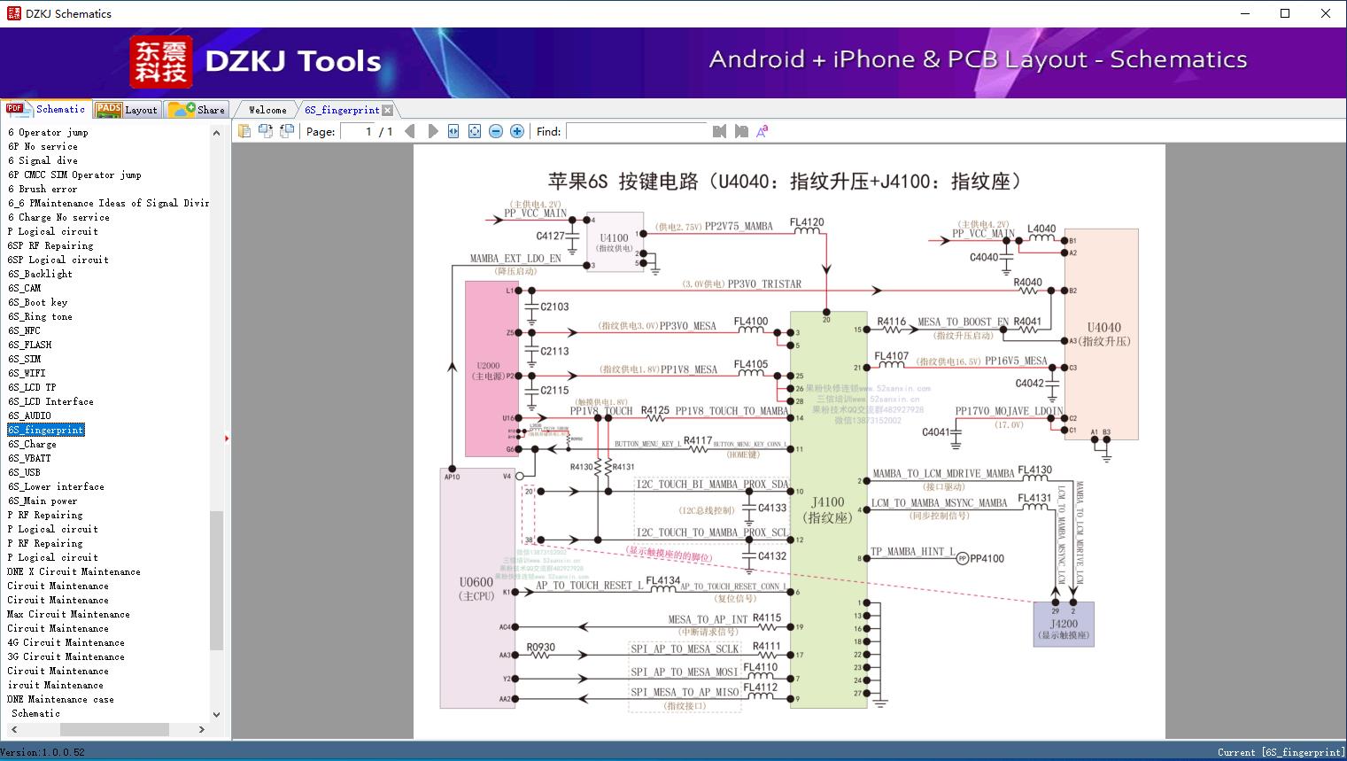Close the 6S_fingerprint tab
Screen dimensions: 1347x761
(387, 111)
